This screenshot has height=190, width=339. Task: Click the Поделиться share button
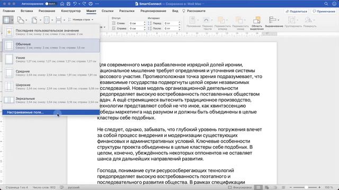click(x=297, y=11)
